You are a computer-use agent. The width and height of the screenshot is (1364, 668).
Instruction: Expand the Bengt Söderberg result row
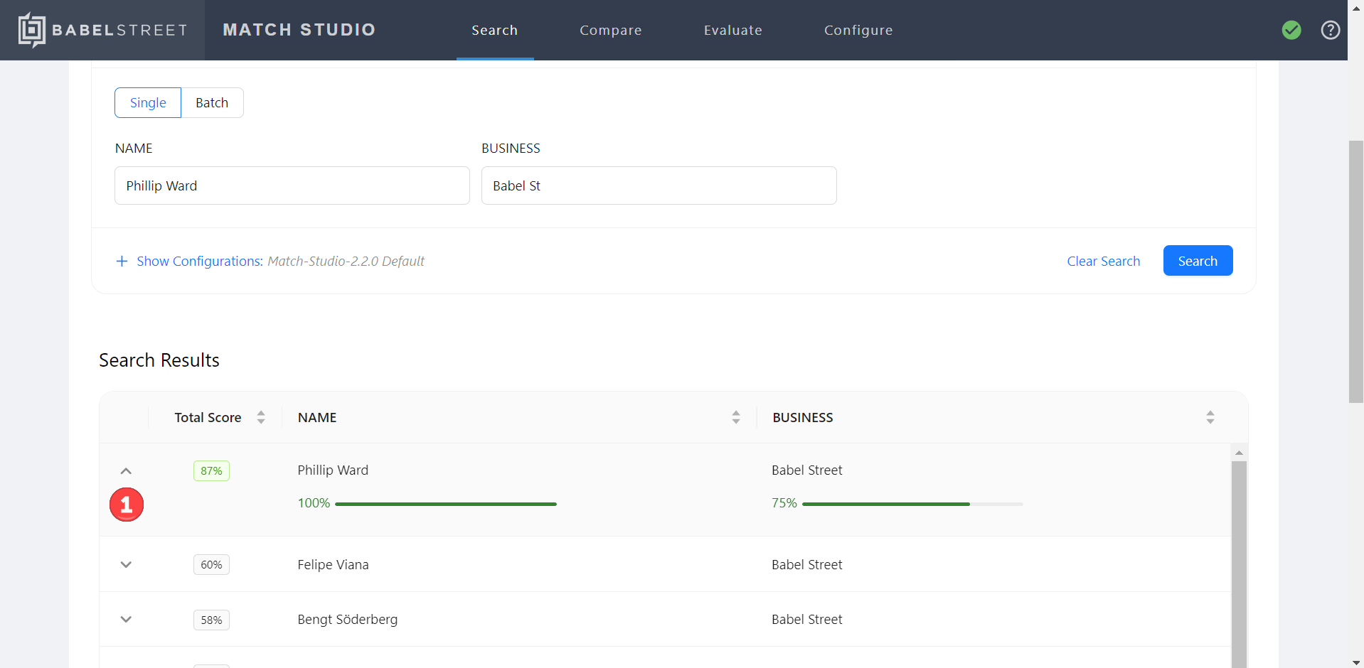click(126, 619)
